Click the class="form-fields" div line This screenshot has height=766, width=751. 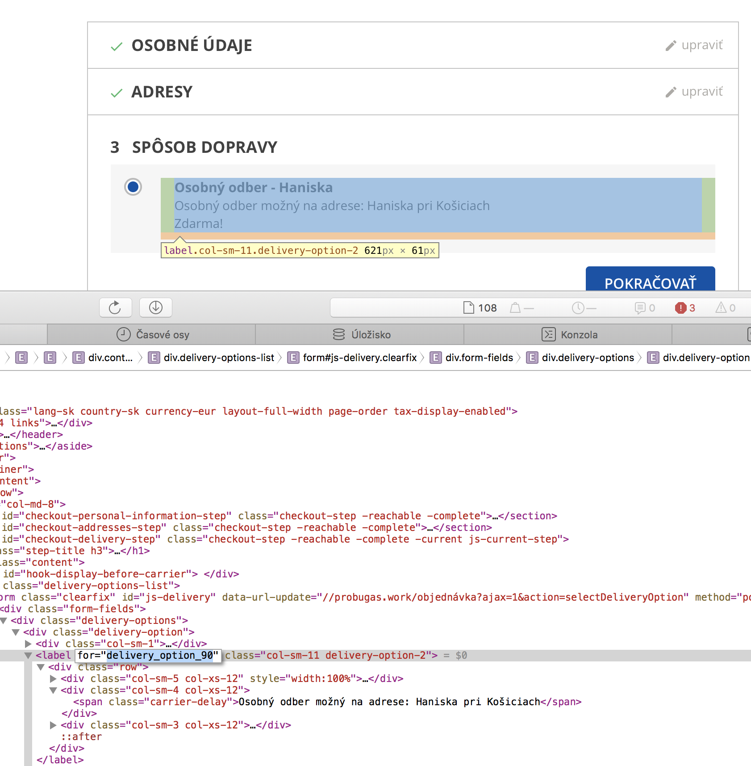[x=73, y=609]
